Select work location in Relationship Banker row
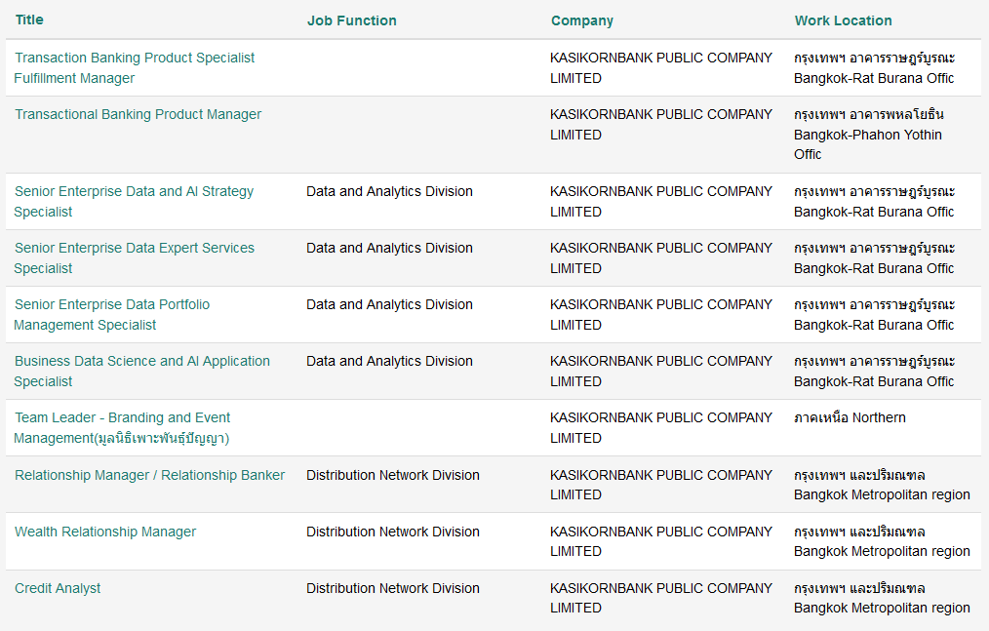 (x=882, y=485)
